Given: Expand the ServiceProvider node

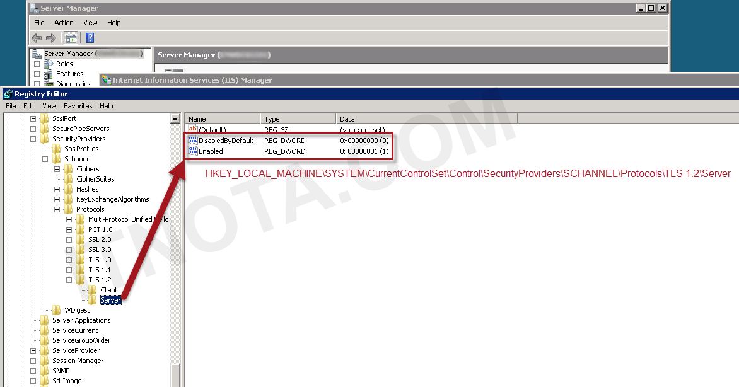Looking at the screenshot, I should (x=35, y=350).
